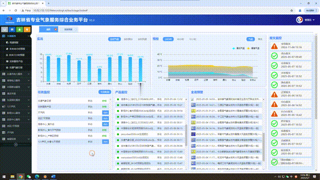Expand the 121声讯 sidebar menu

15,106
